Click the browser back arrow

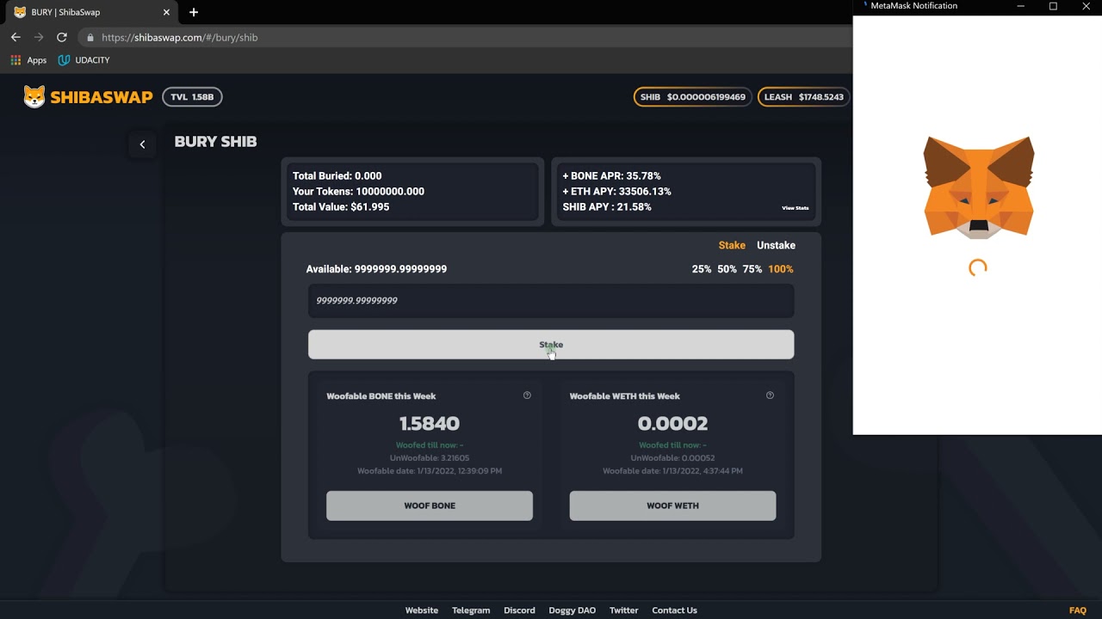click(x=15, y=37)
